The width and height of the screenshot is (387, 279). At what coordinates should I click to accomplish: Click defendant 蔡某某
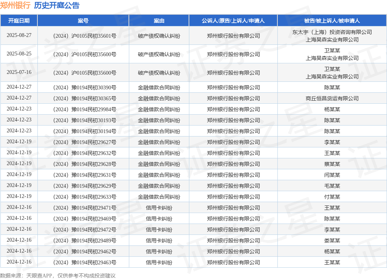tap(332, 164)
